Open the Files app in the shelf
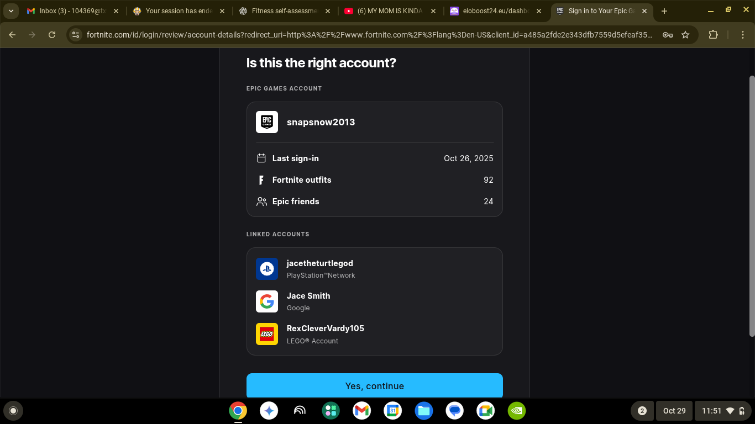 point(424,411)
